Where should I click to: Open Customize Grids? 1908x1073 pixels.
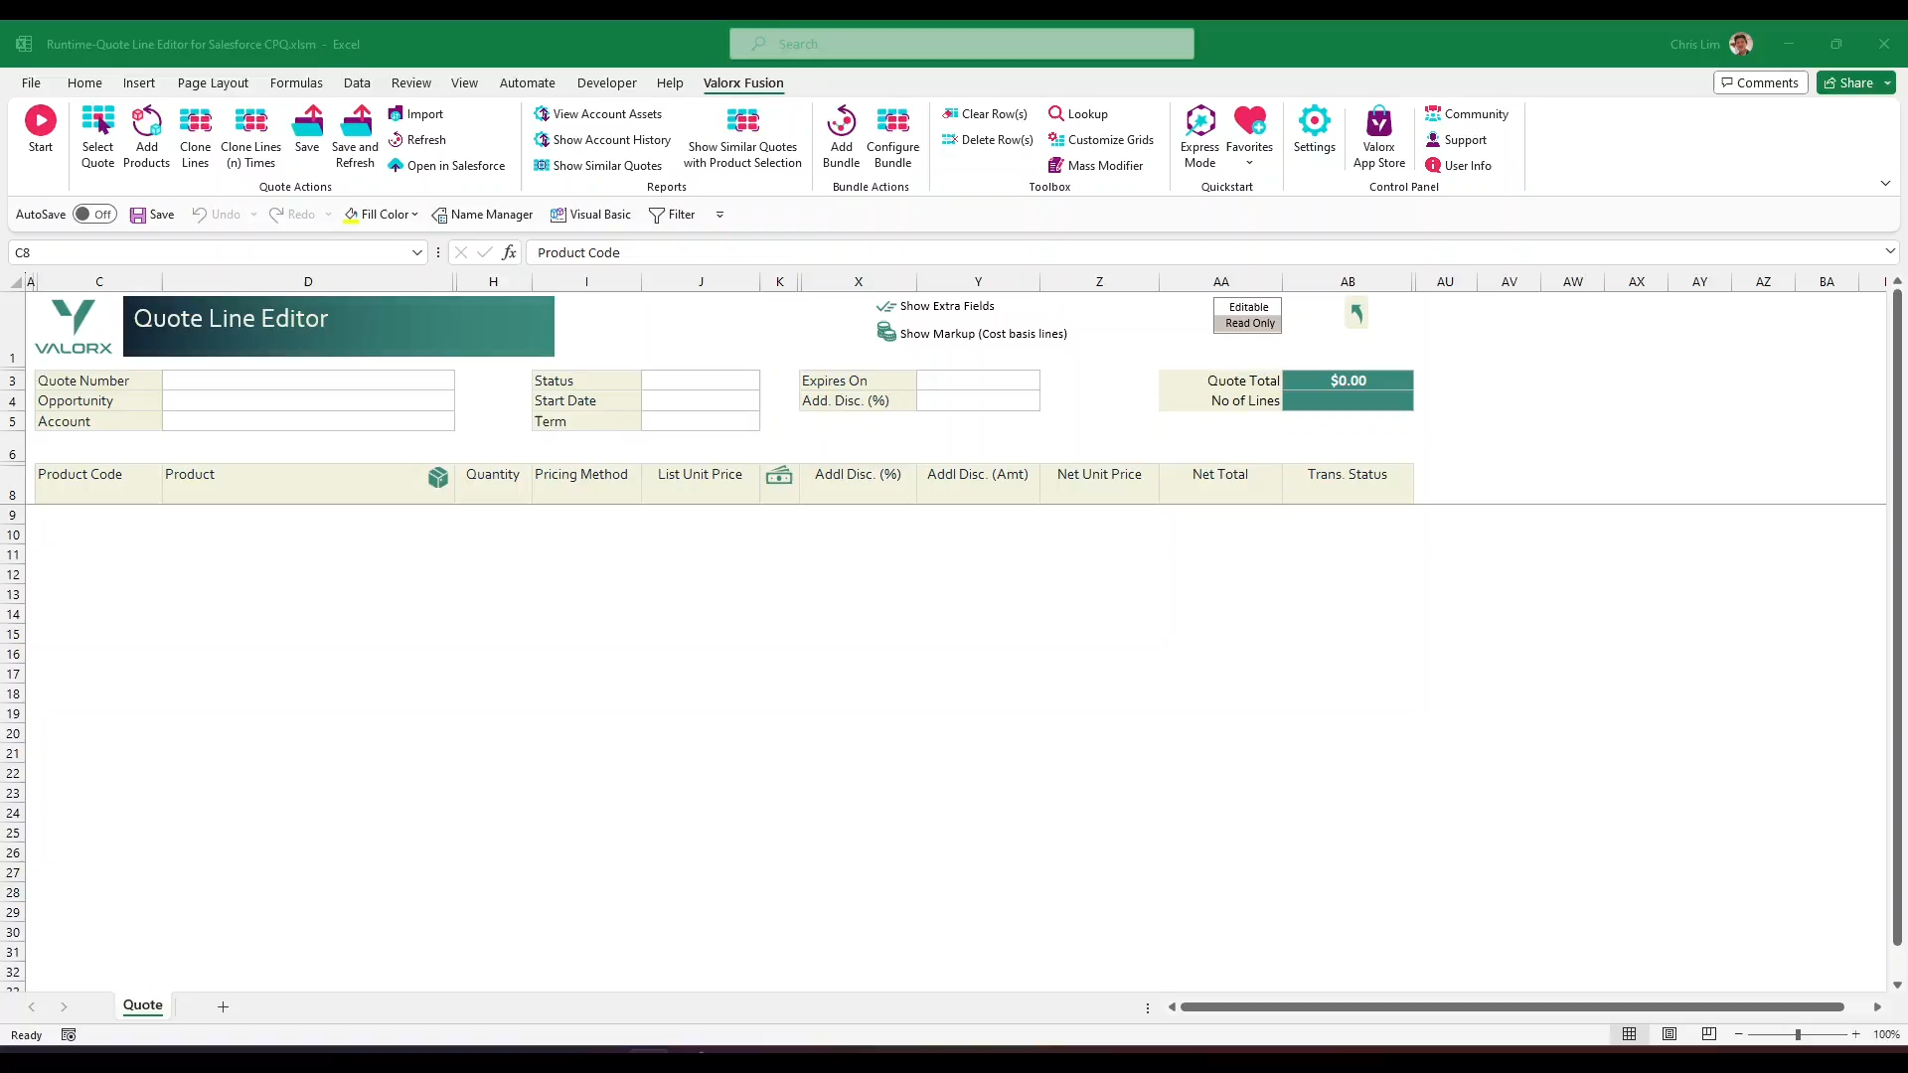click(x=1101, y=140)
